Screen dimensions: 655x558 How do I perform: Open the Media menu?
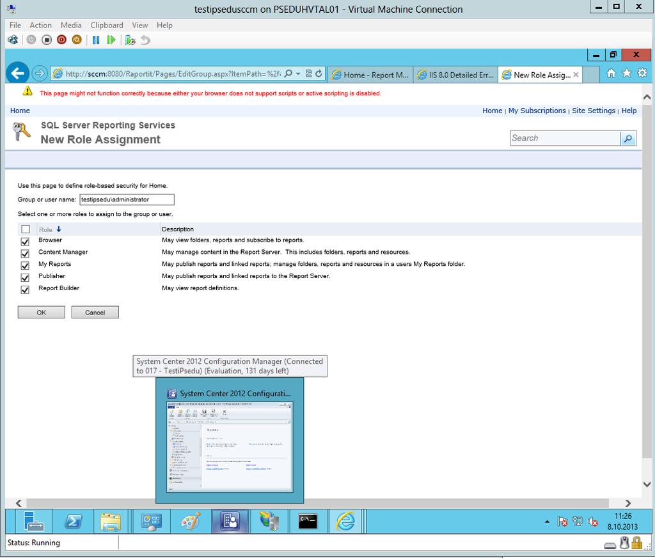71,25
